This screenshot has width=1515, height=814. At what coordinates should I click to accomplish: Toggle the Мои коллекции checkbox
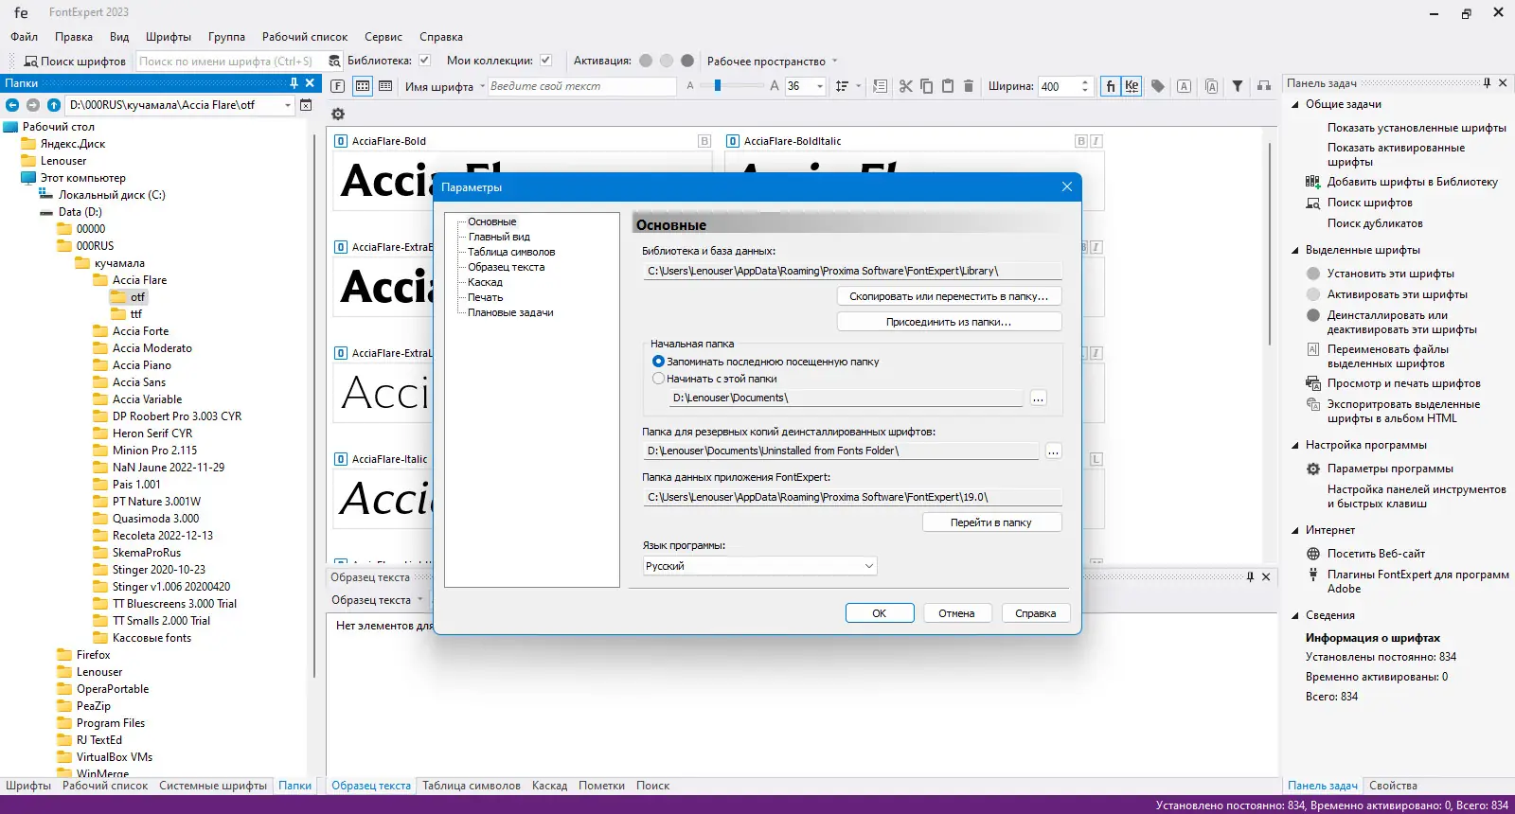[546, 61]
